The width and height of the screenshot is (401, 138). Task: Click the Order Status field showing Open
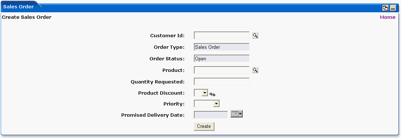point(222,59)
